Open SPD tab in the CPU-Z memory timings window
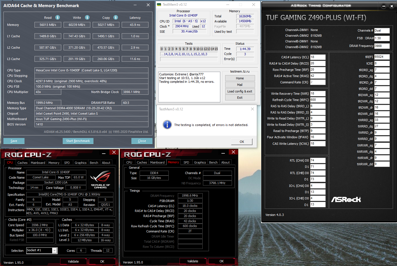The image size is (397, 266). pyautogui.click(x=186, y=162)
